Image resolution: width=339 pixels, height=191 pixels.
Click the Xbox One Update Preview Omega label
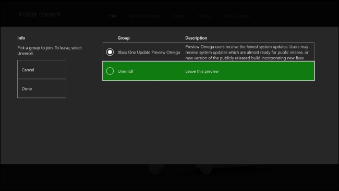tap(149, 53)
